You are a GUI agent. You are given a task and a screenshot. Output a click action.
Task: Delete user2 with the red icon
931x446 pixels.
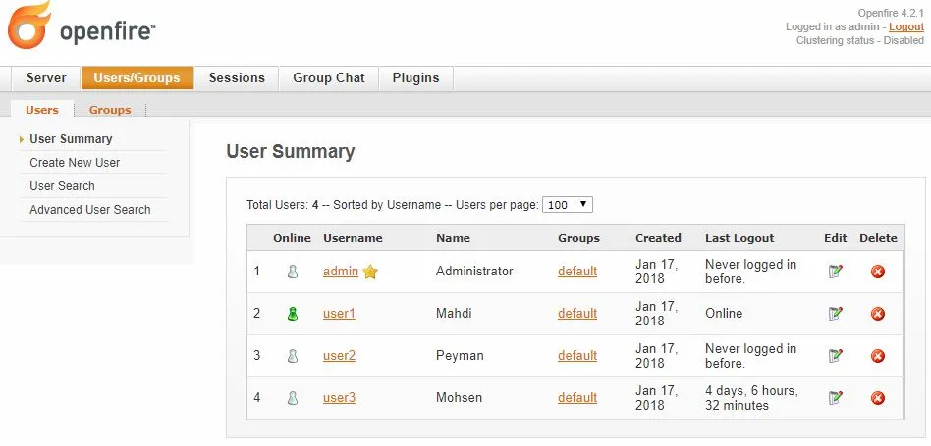pyautogui.click(x=878, y=356)
